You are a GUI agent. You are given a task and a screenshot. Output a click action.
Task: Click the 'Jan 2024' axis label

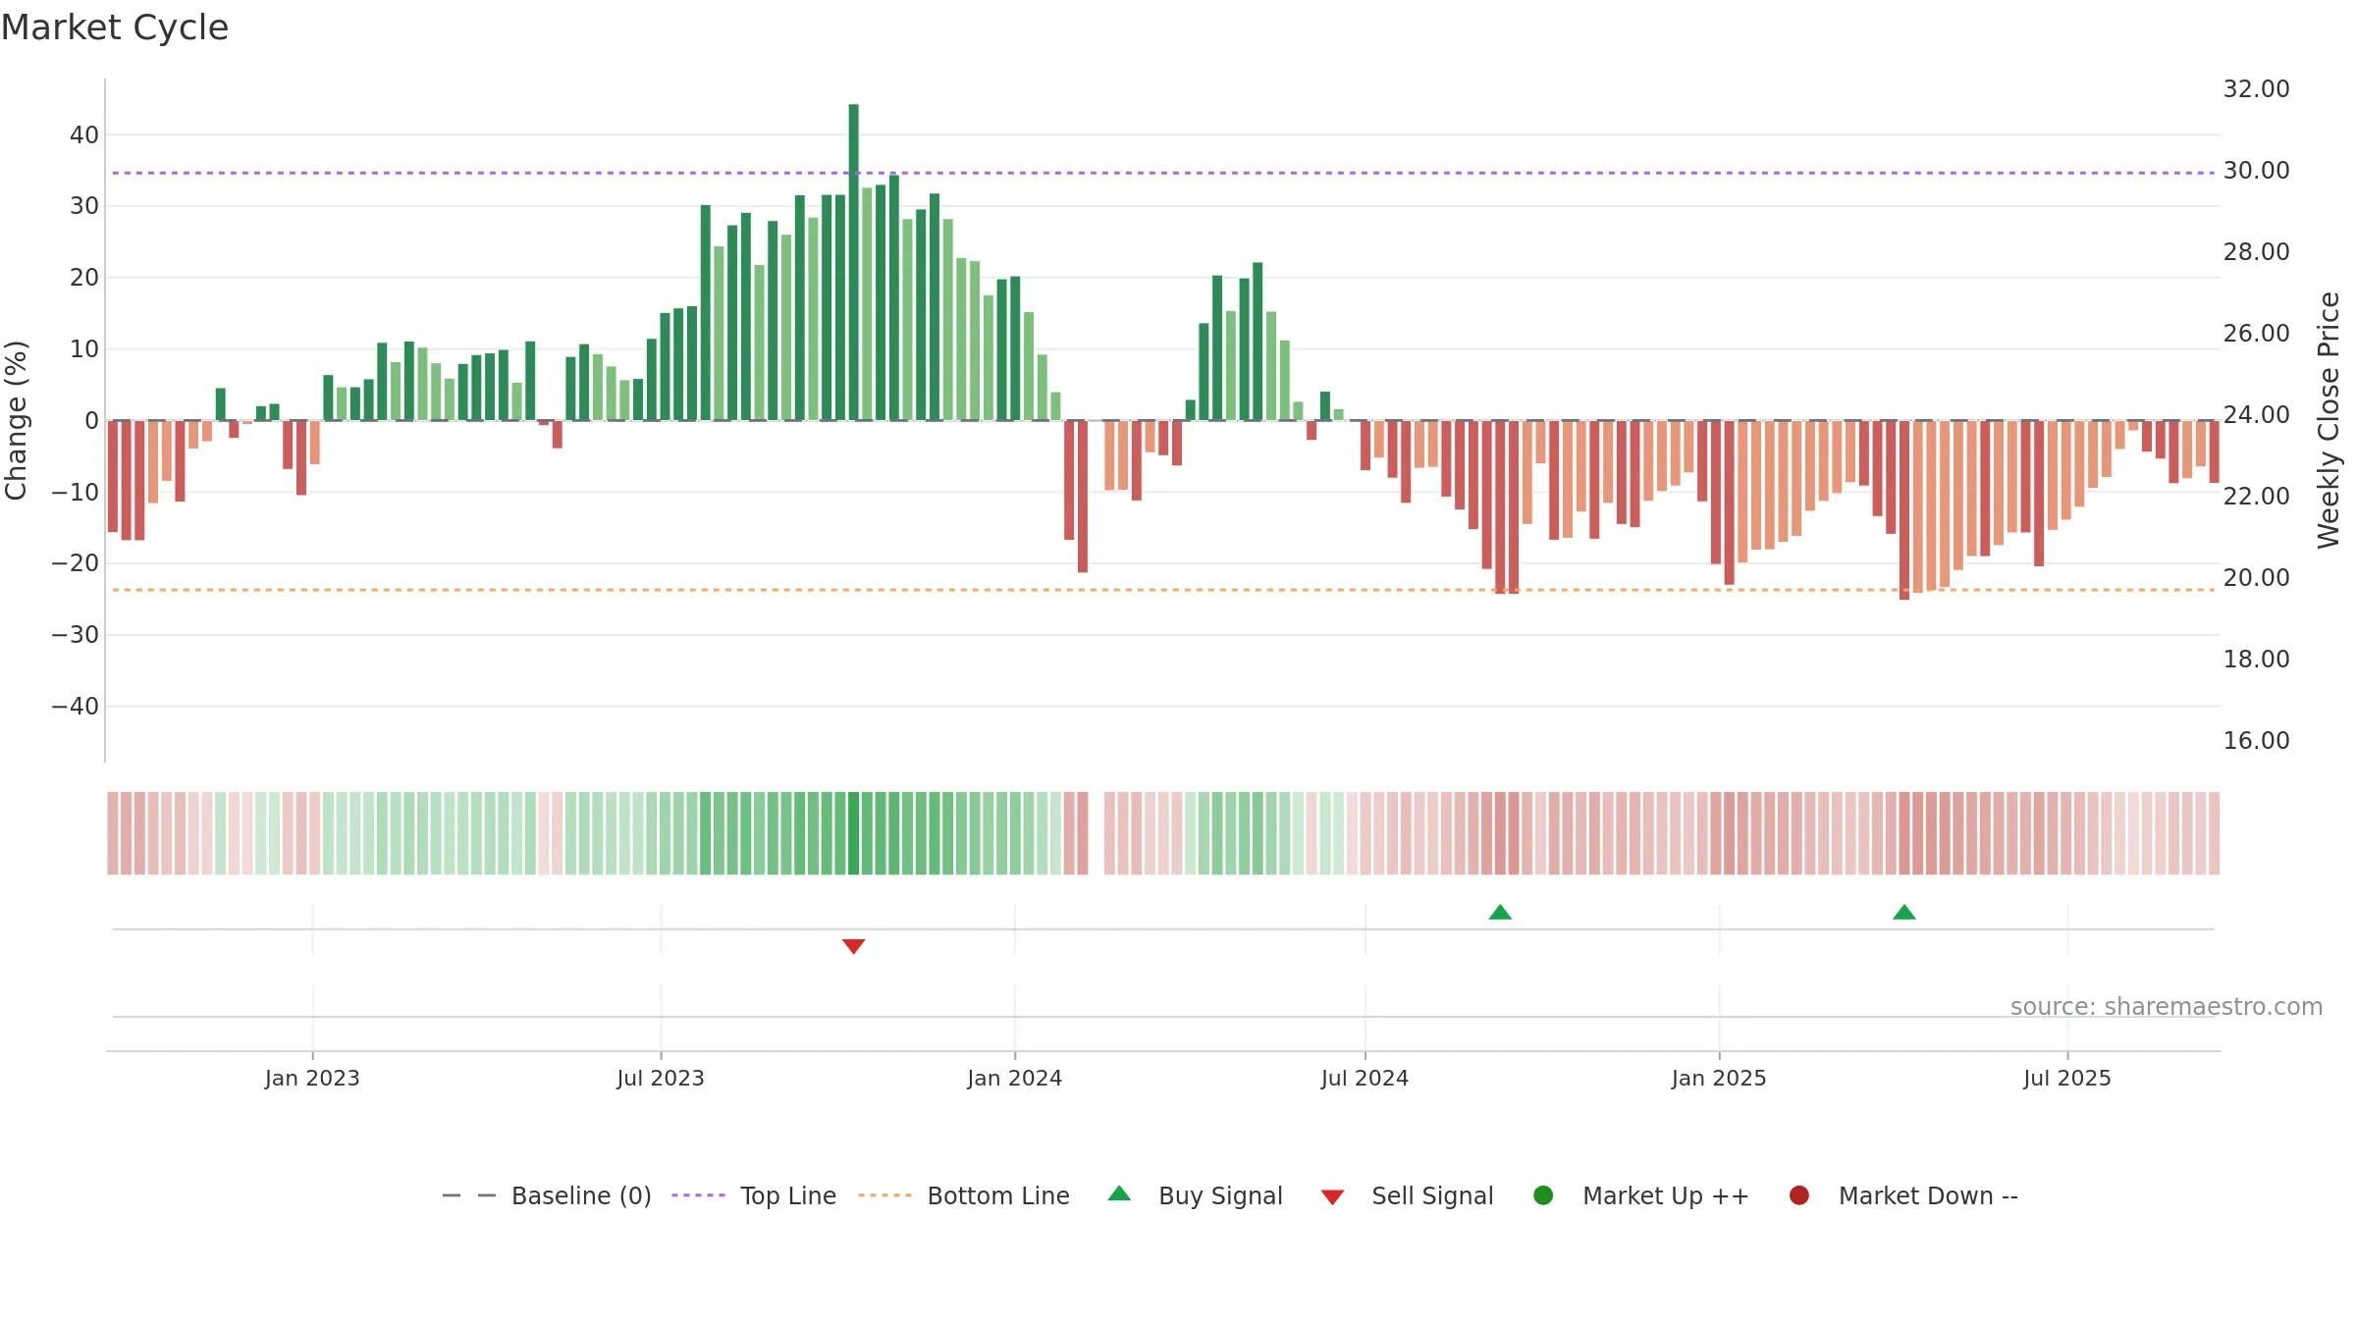pos(1014,1079)
